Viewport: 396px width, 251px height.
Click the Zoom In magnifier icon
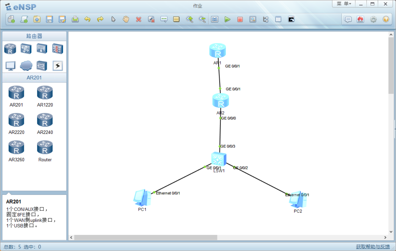coord(189,19)
